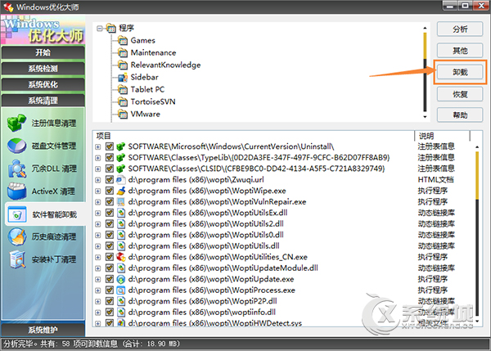Click the WoptiUtilities_CN.exe icon
The width and height of the screenshot is (491, 351).
point(120,257)
